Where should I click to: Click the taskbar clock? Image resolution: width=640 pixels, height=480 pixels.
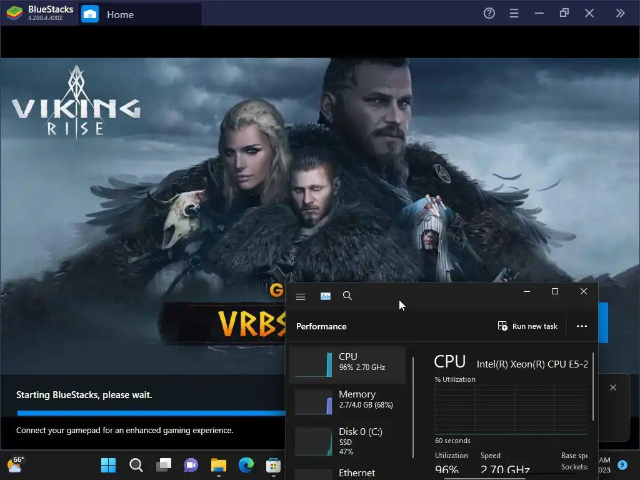tap(604, 465)
